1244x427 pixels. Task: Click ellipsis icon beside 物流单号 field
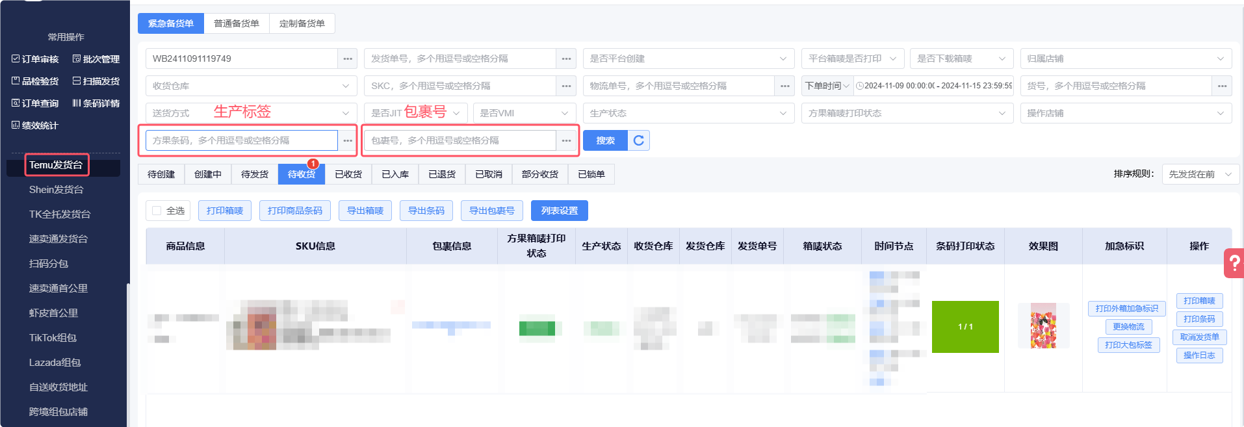(x=784, y=86)
